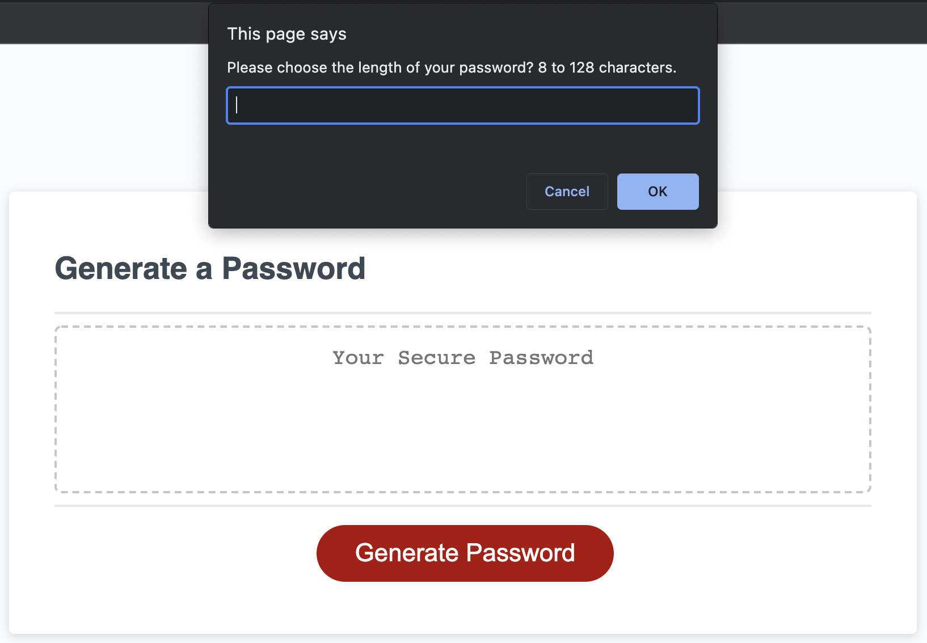This screenshot has height=643, width=927.
Task: Click the placeholder text Your Secure Password
Action: click(462, 357)
